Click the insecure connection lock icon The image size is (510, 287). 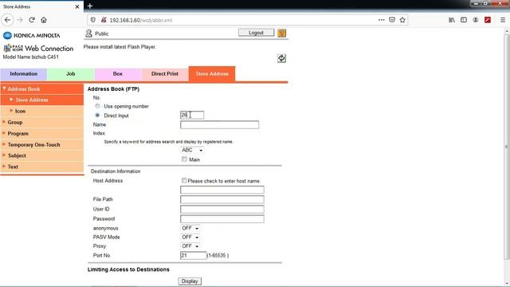point(104,20)
